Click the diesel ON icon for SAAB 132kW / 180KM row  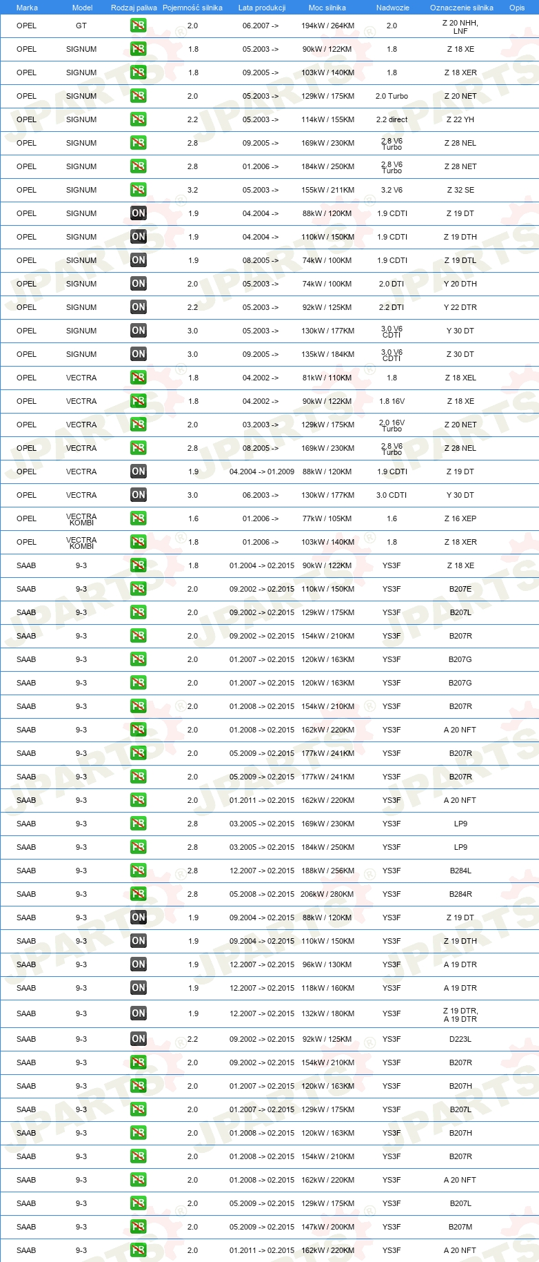pos(139,1013)
